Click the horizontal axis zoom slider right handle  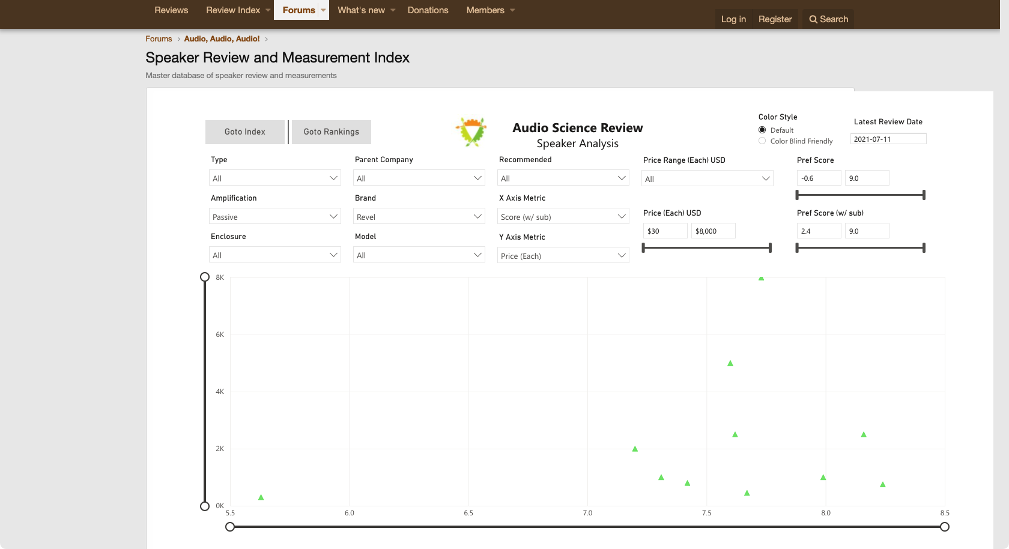click(945, 527)
